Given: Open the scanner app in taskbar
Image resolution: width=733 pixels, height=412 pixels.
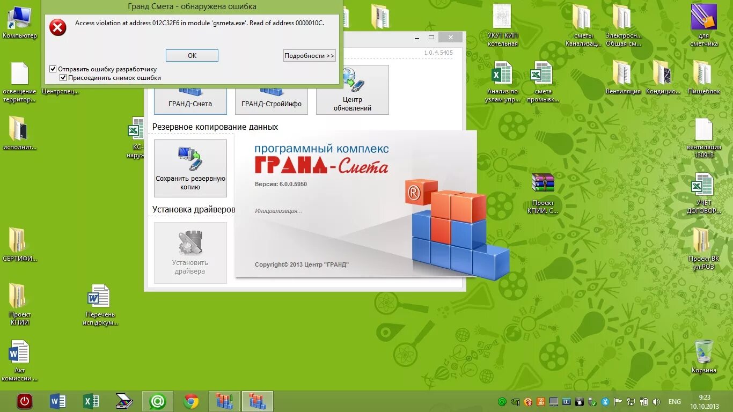Looking at the screenshot, I should [124, 401].
